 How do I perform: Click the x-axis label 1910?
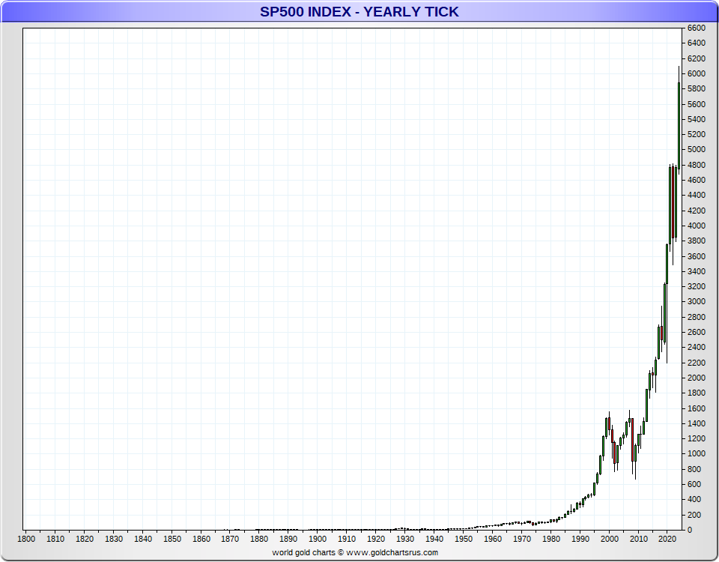click(x=347, y=539)
